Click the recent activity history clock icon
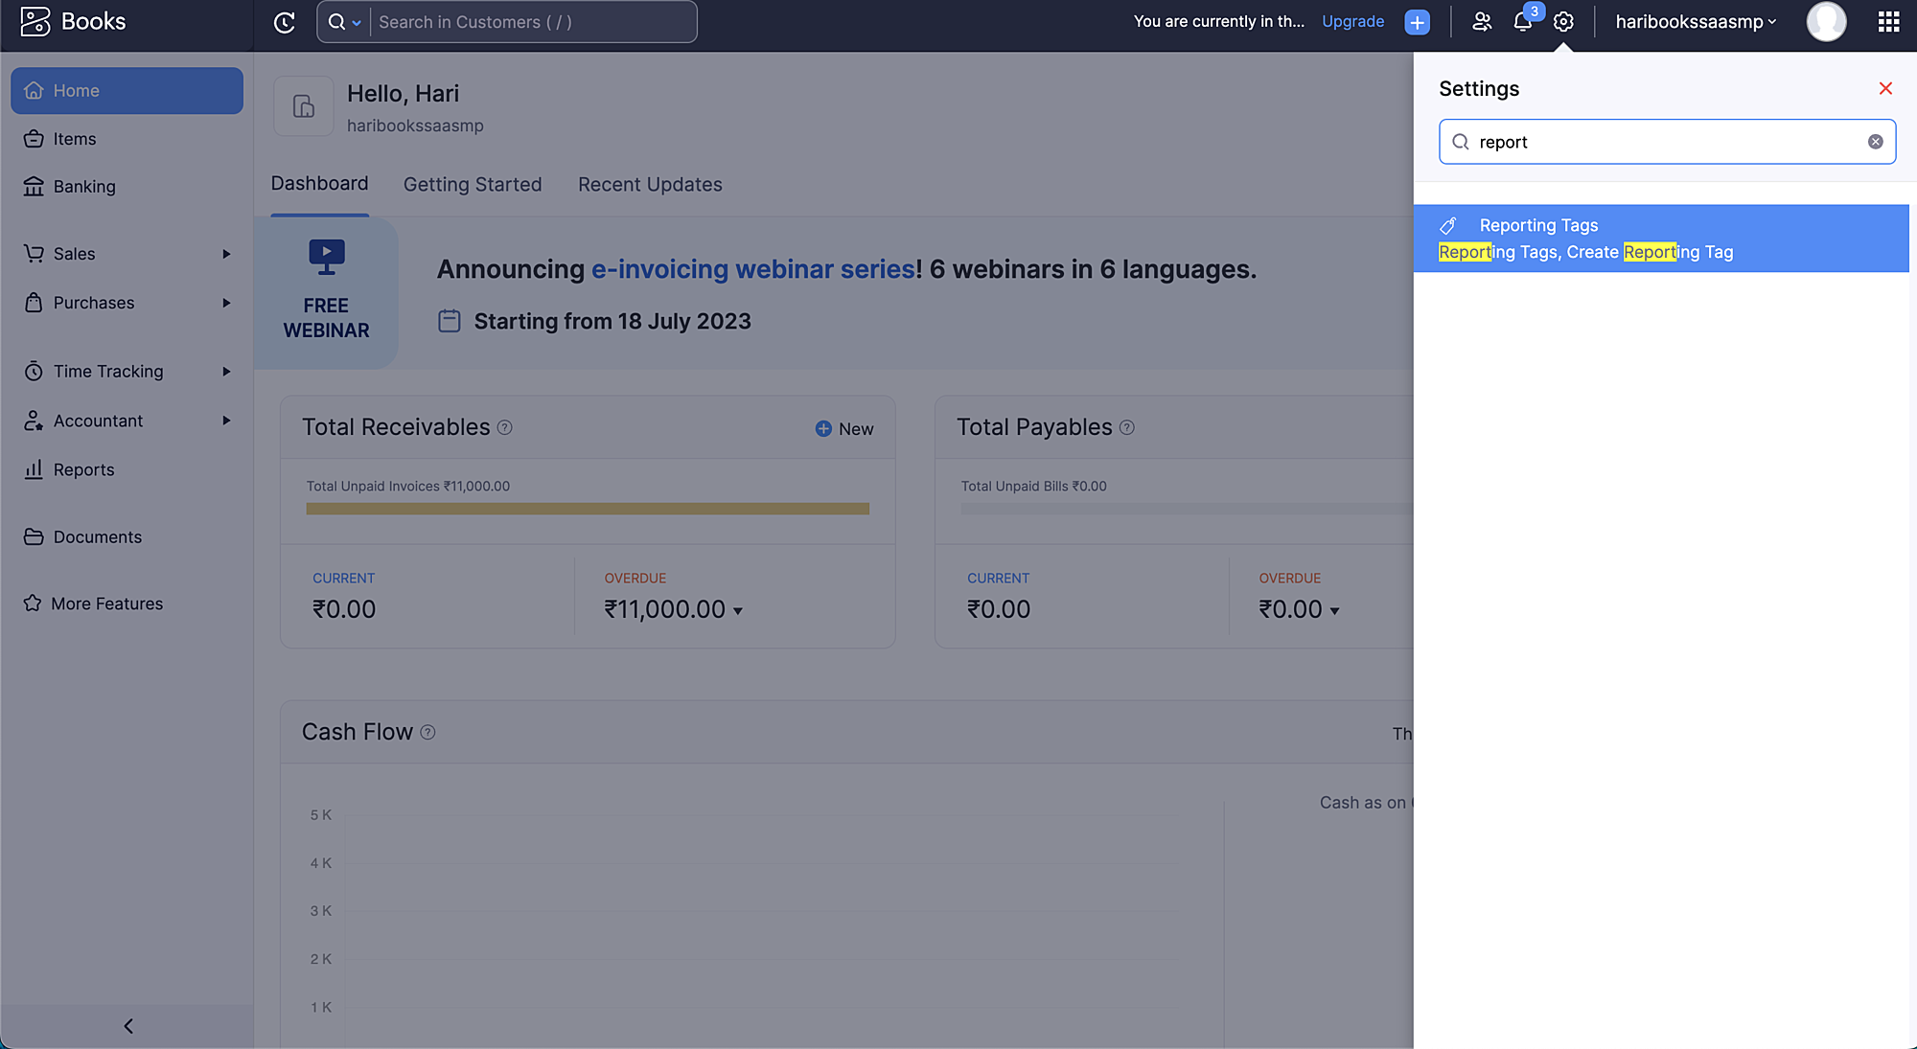Viewport: 1917px width, 1049px height. coord(285,22)
